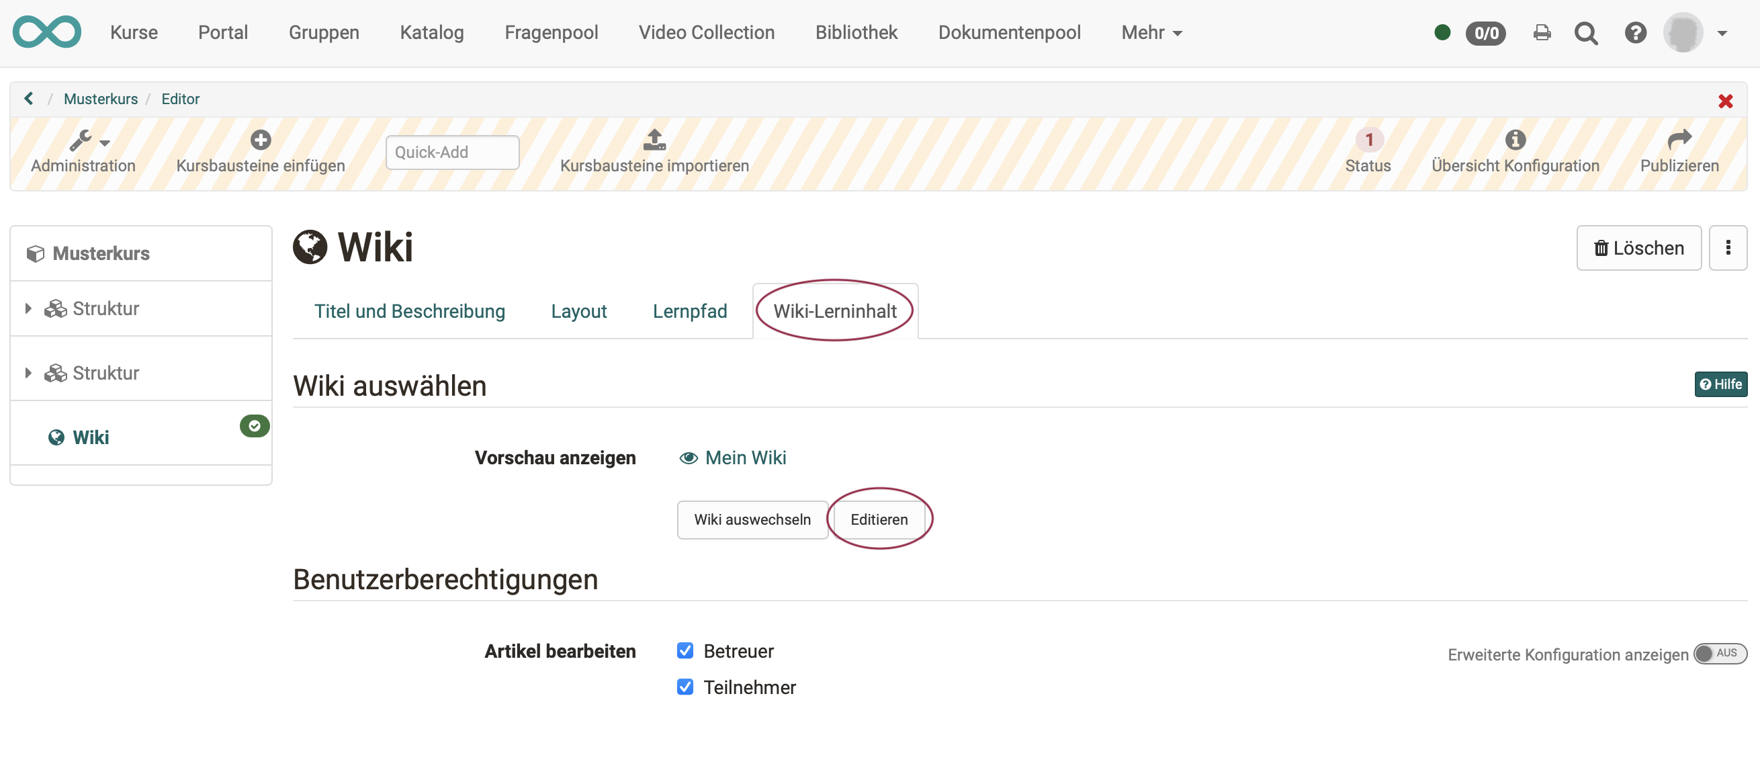Open the help question mark icon
1760x774 pixels.
[1635, 32]
